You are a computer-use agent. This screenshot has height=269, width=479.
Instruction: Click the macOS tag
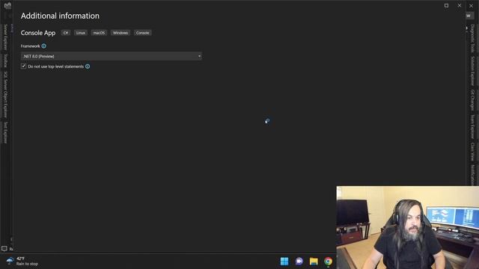(x=99, y=33)
